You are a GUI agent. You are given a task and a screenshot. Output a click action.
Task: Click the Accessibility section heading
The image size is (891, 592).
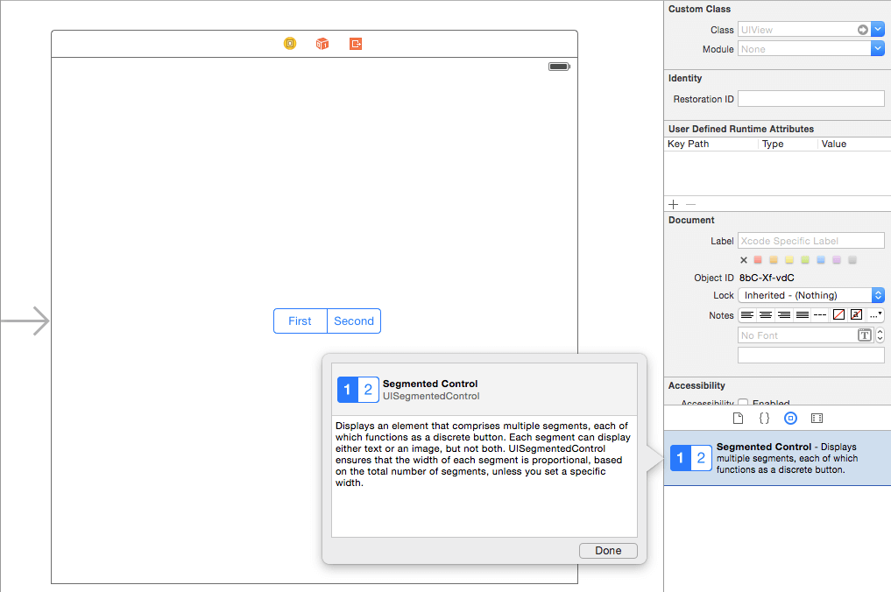697,385
